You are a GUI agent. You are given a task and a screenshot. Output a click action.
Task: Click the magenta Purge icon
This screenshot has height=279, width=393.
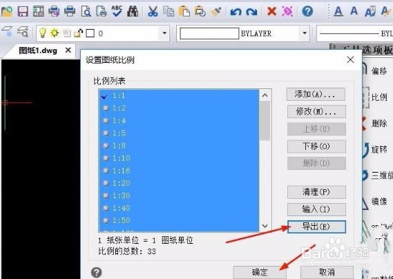[287, 11]
